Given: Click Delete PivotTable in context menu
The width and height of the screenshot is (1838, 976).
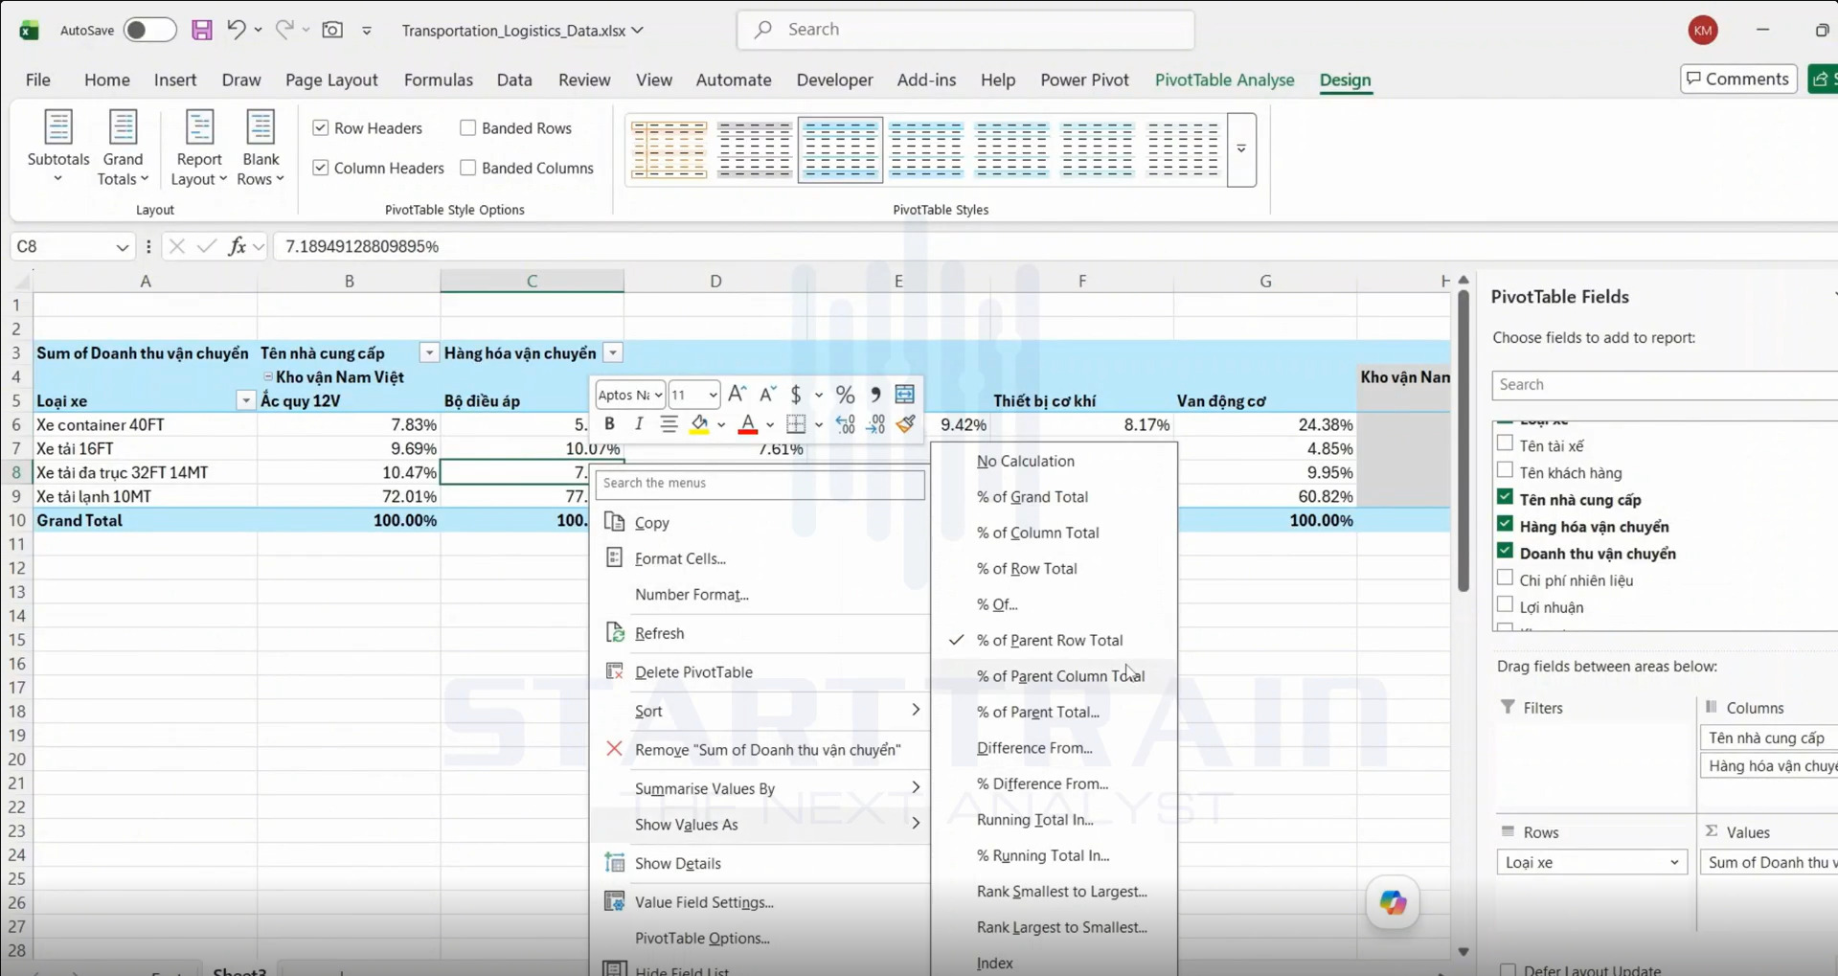Looking at the screenshot, I should click(693, 672).
